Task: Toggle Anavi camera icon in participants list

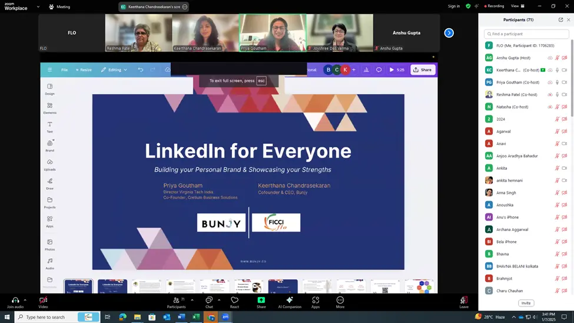Action: 565,144
